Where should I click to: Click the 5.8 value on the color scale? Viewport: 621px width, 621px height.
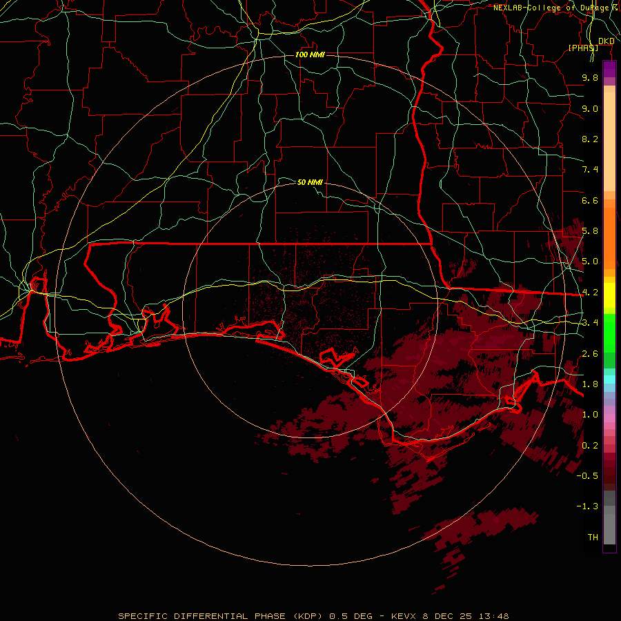coord(590,231)
